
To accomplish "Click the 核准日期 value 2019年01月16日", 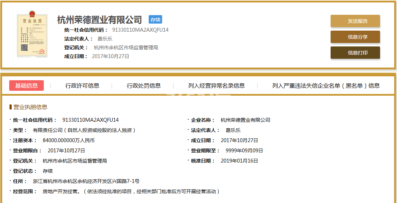I will point(239,161).
